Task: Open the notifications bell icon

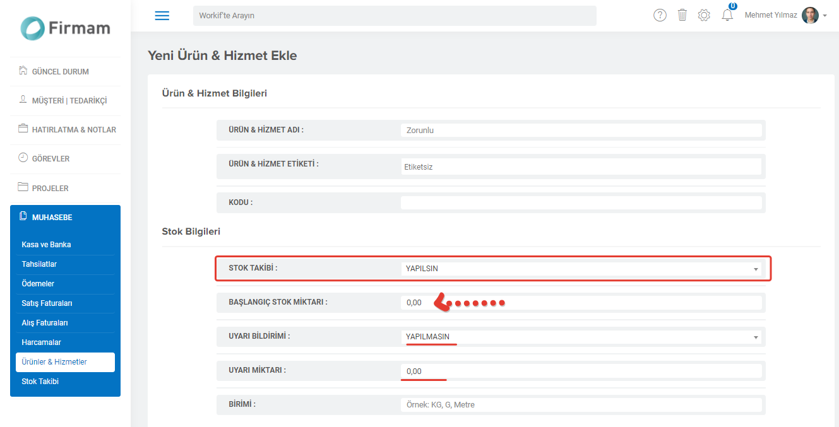Action: click(727, 15)
